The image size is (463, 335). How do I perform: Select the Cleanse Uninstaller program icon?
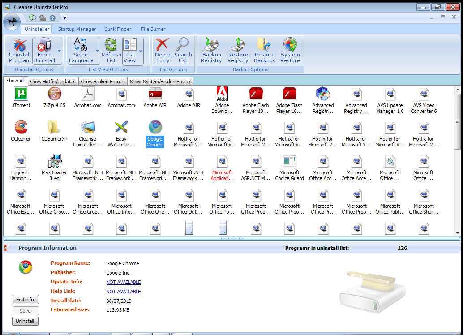pyautogui.click(x=88, y=127)
